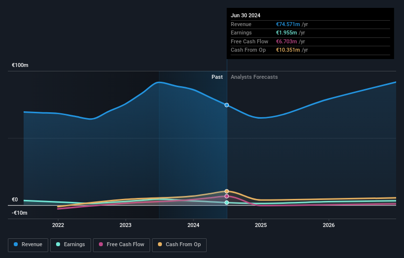The width and height of the screenshot is (404, 258).
Task: Click the €74.571m revenue value
Action: 288,24
